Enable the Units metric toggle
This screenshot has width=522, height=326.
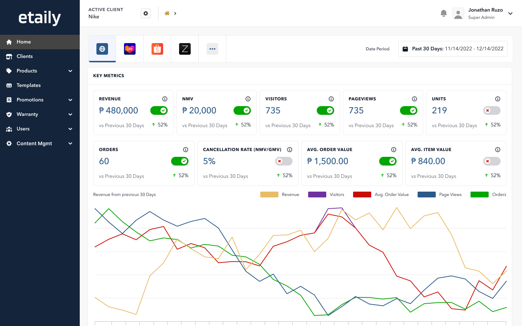pyautogui.click(x=492, y=110)
